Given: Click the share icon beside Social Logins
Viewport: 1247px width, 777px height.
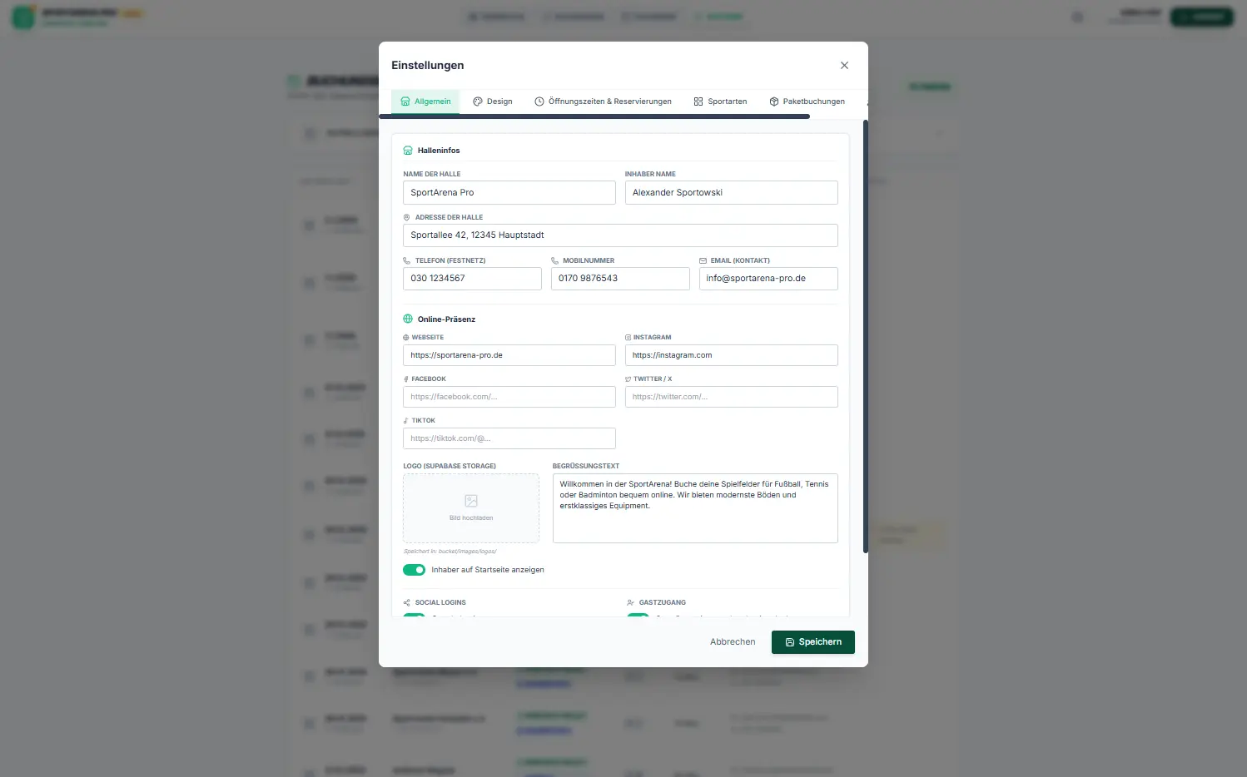Looking at the screenshot, I should point(407,602).
